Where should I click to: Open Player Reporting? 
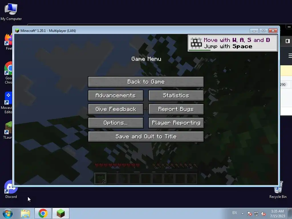(x=176, y=123)
